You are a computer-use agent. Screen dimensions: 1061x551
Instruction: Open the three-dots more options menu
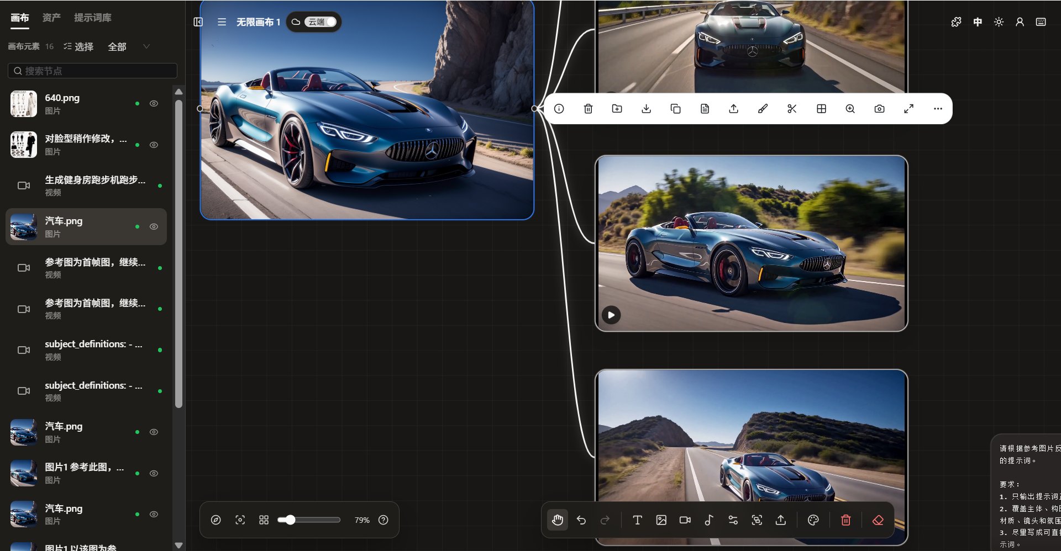938,109
